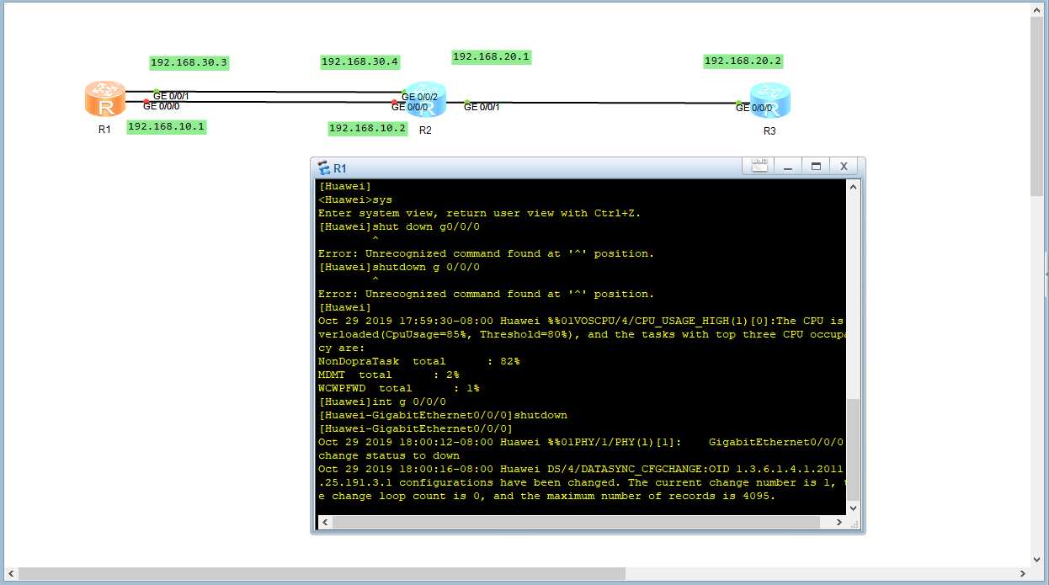Screen dimensions: 1049x585
Task: Minimize the R1 terminal window
Action: [x=788, y=167]
